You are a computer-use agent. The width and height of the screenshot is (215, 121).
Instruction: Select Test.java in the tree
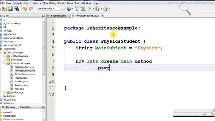[x=19, y=89]
